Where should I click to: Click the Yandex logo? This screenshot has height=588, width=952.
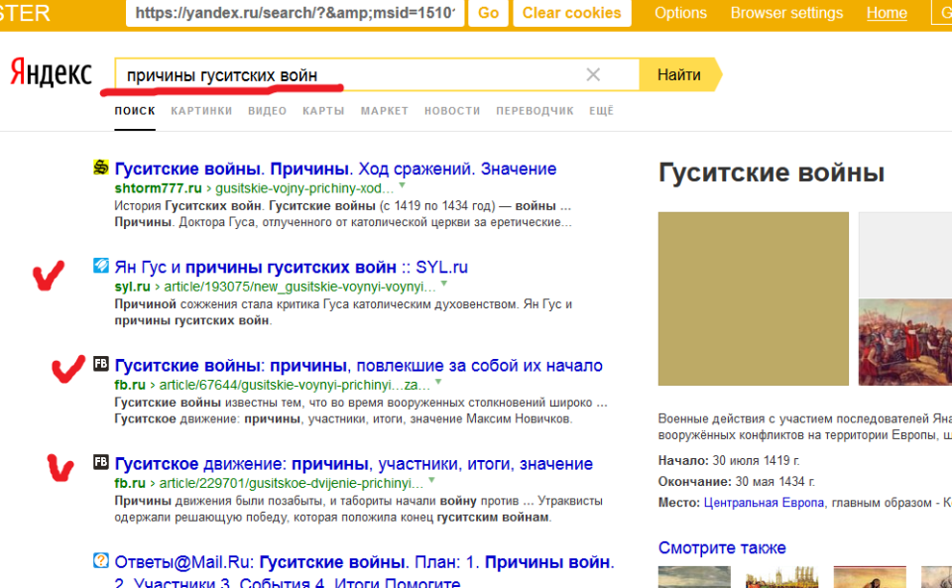coord(51,73)
